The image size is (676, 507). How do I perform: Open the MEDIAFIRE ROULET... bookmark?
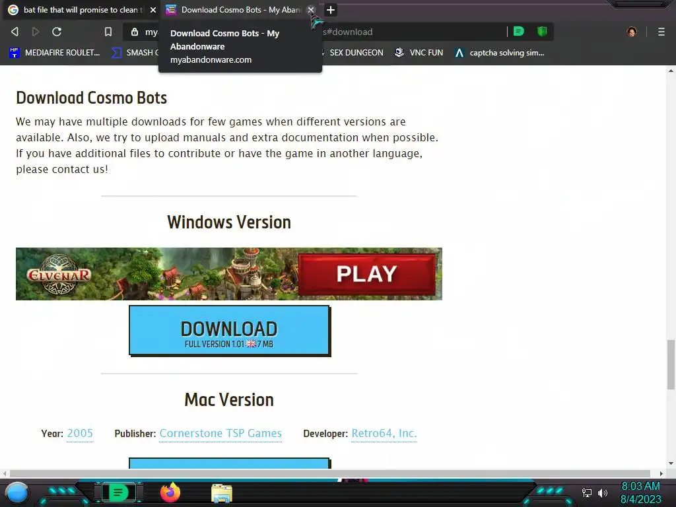(x=55, y=53)
